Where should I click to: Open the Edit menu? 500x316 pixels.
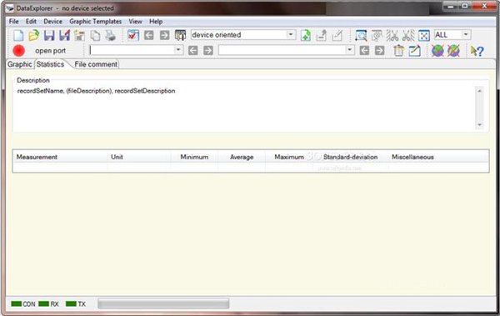pyautogui.click(x=31, y=22)
